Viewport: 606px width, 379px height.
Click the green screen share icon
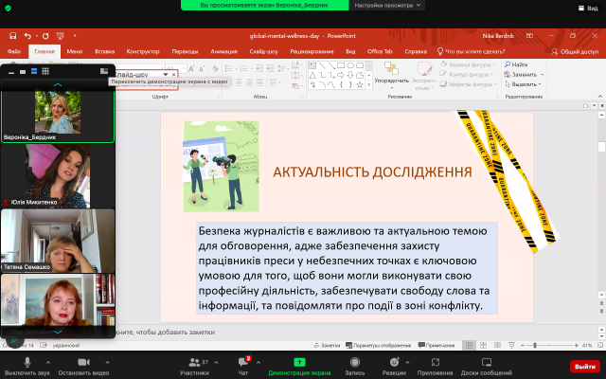click(299, 361)
